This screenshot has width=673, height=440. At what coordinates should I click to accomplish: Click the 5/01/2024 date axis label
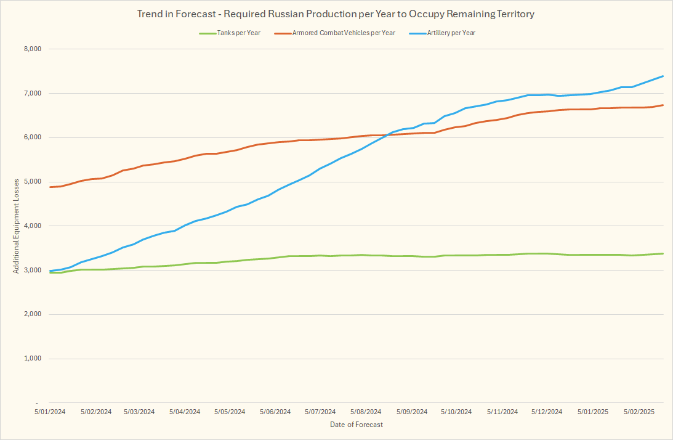50,412
